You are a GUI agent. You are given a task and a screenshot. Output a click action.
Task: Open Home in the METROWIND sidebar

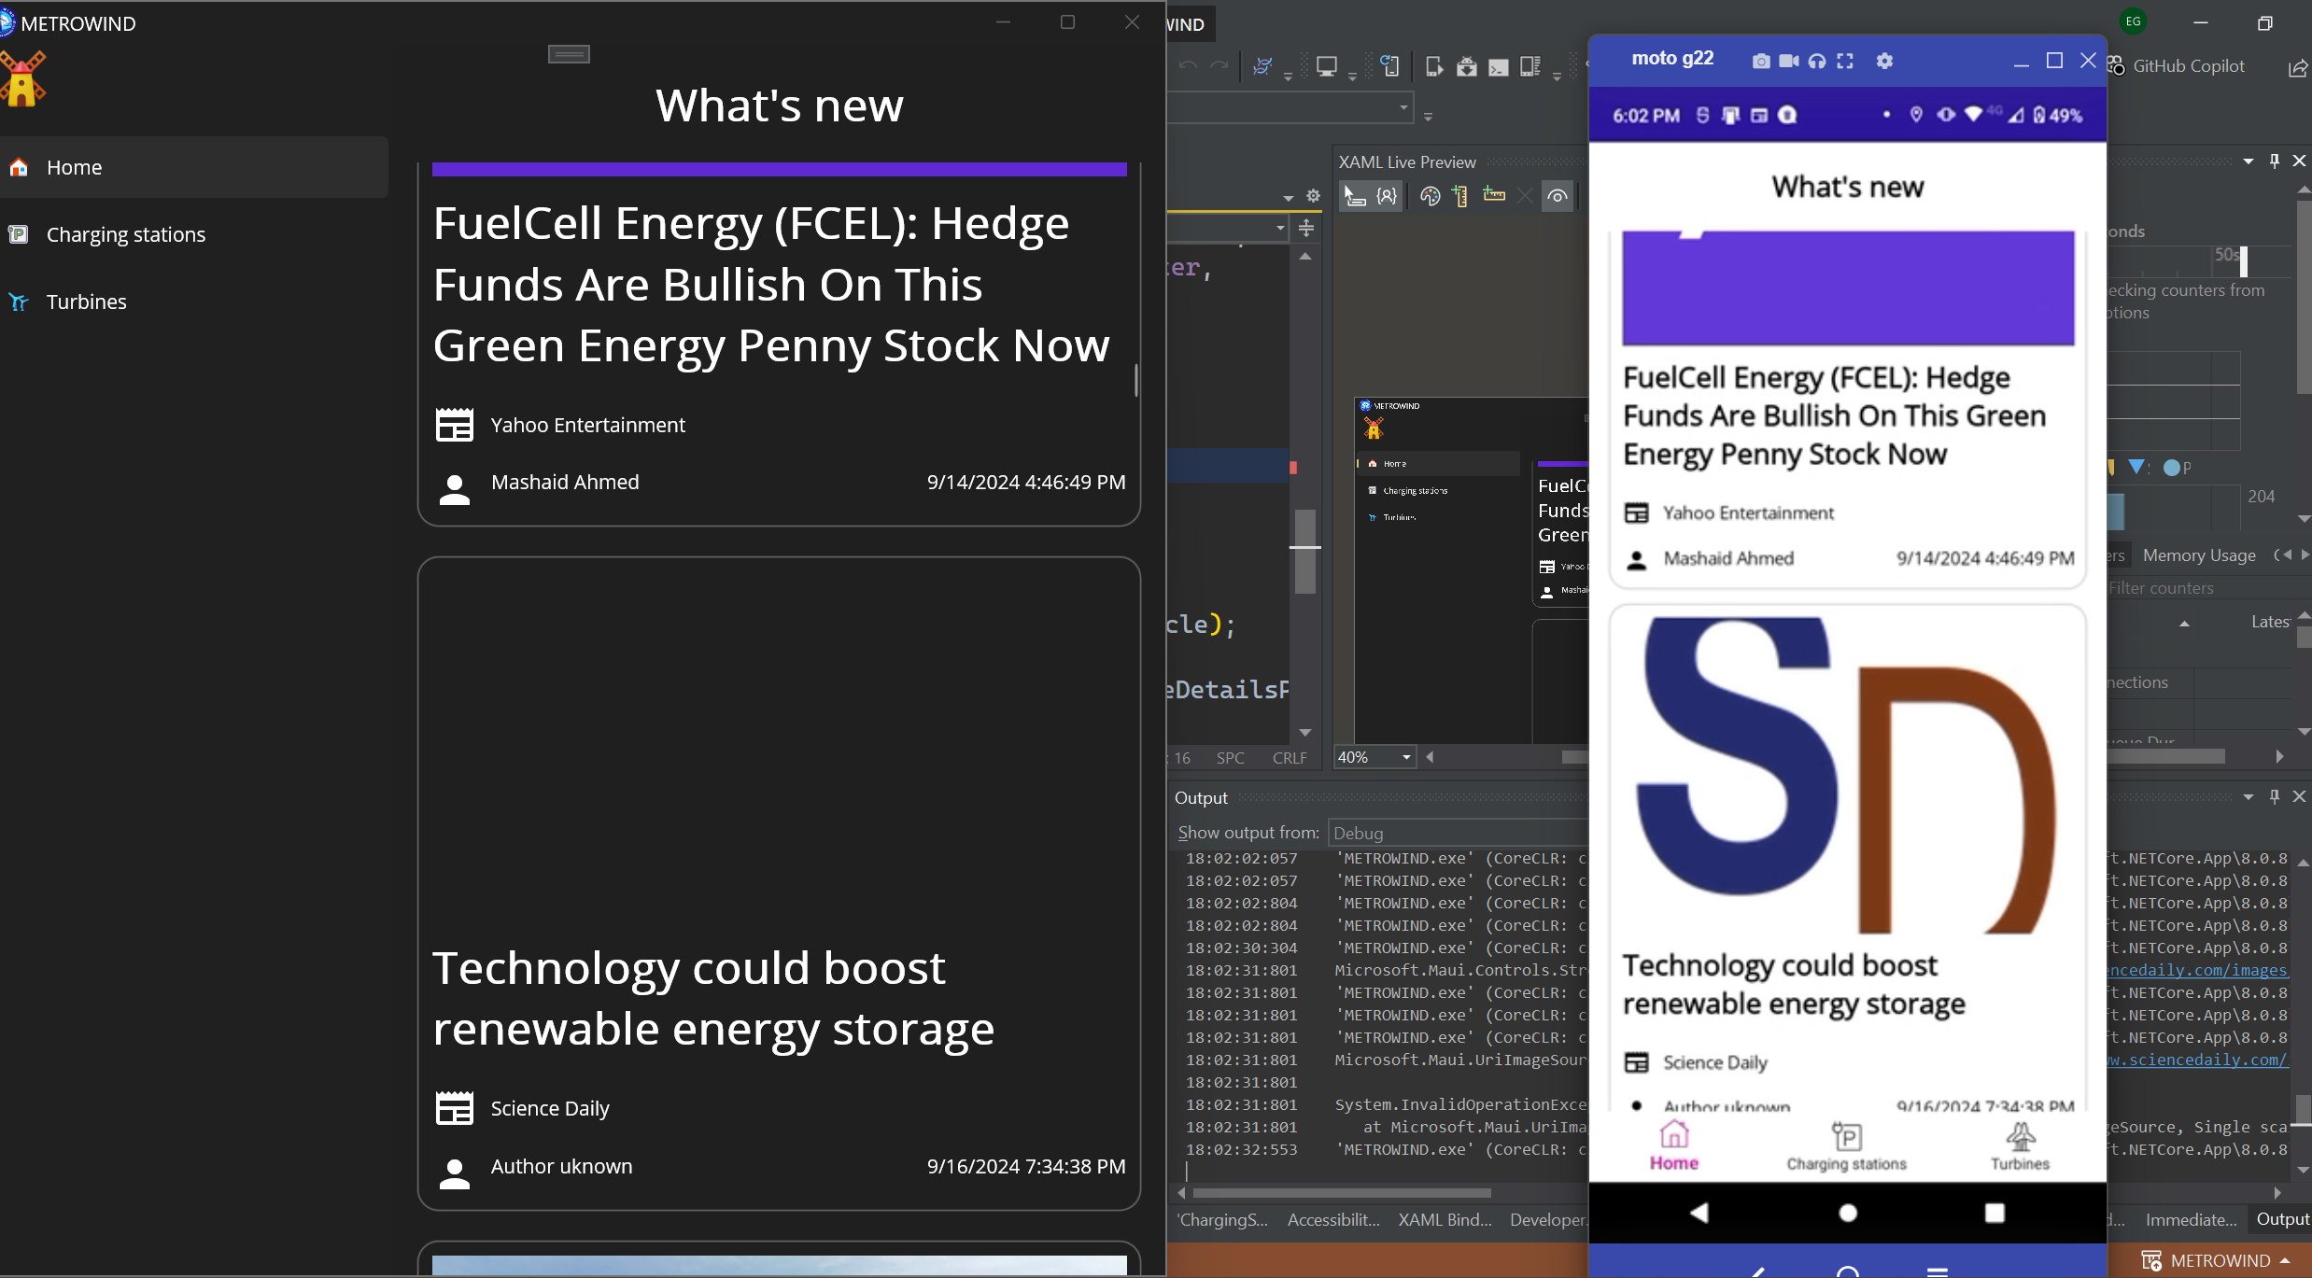pos(193,167)
